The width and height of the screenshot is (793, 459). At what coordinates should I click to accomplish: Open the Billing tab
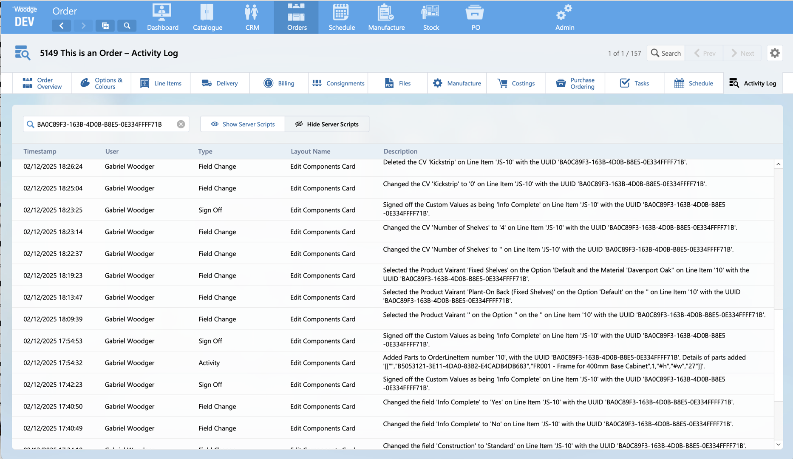279,83
